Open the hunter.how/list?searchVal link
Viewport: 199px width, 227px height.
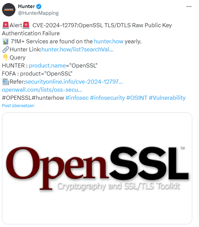pos(77,49)
